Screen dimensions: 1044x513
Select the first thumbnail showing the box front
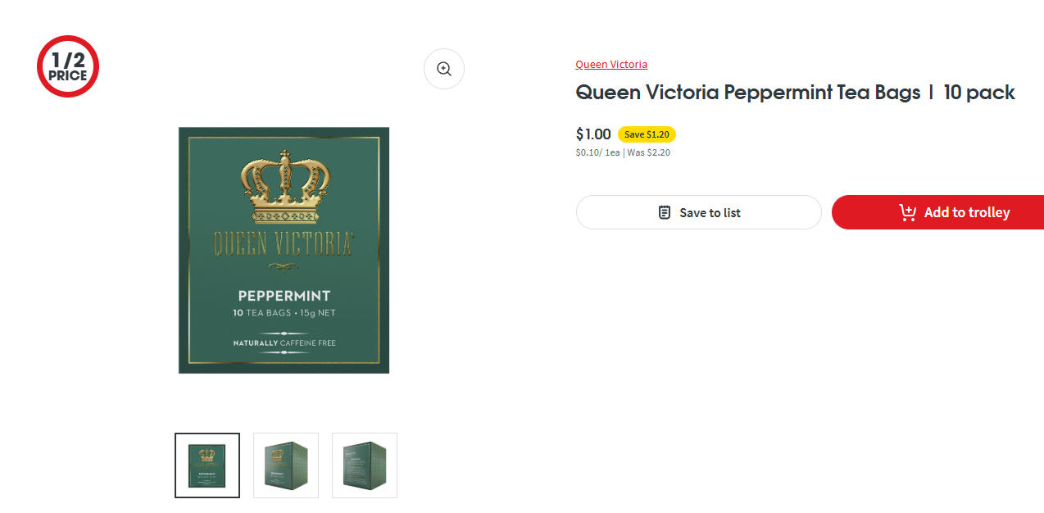[x=207, y=465]
